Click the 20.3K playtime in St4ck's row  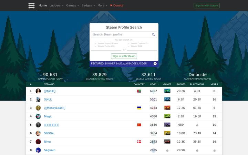click(197, 100)
